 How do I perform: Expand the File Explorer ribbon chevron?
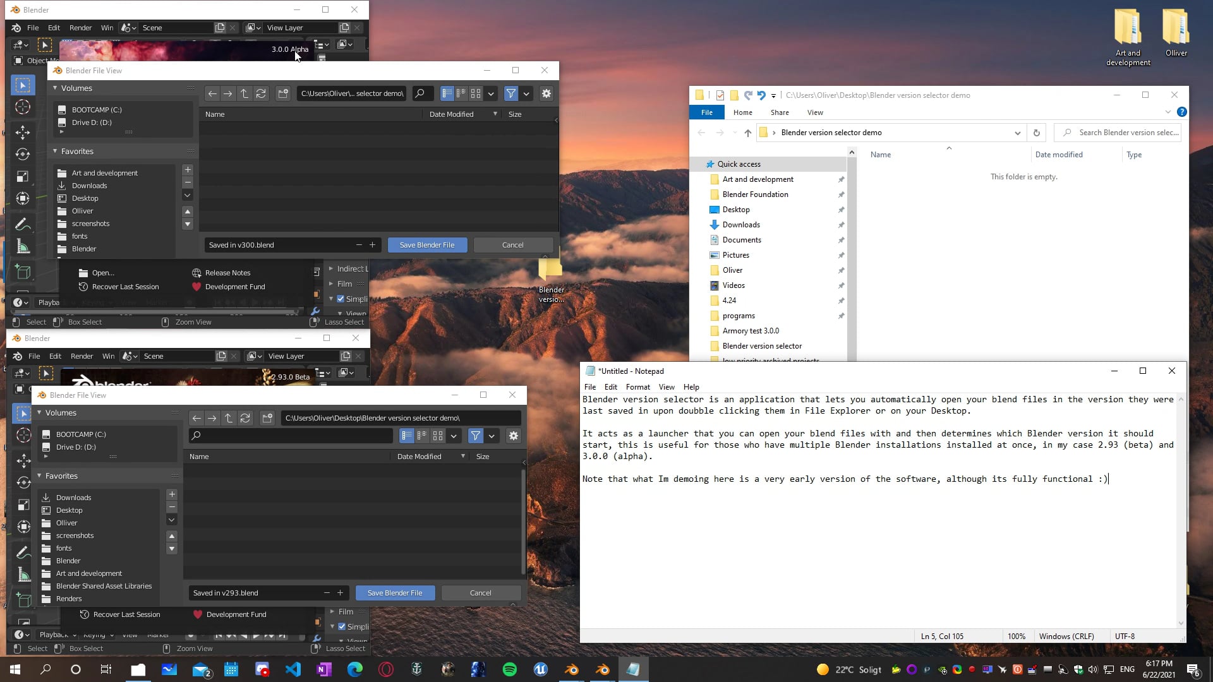(x=1168, y=112)
